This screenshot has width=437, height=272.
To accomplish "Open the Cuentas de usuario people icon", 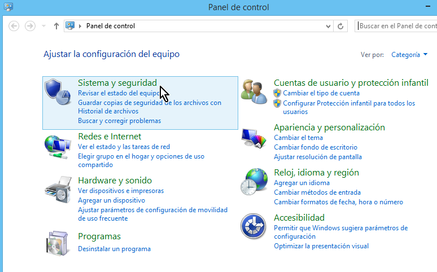I will point(254,91).
